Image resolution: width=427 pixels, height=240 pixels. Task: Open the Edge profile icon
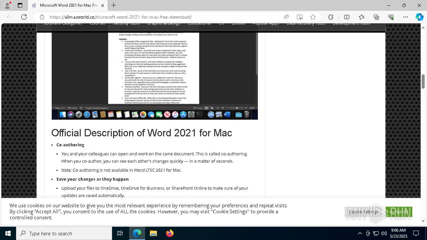pos(7,5)
